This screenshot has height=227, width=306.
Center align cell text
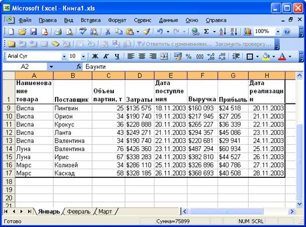(x=142, y=57)
